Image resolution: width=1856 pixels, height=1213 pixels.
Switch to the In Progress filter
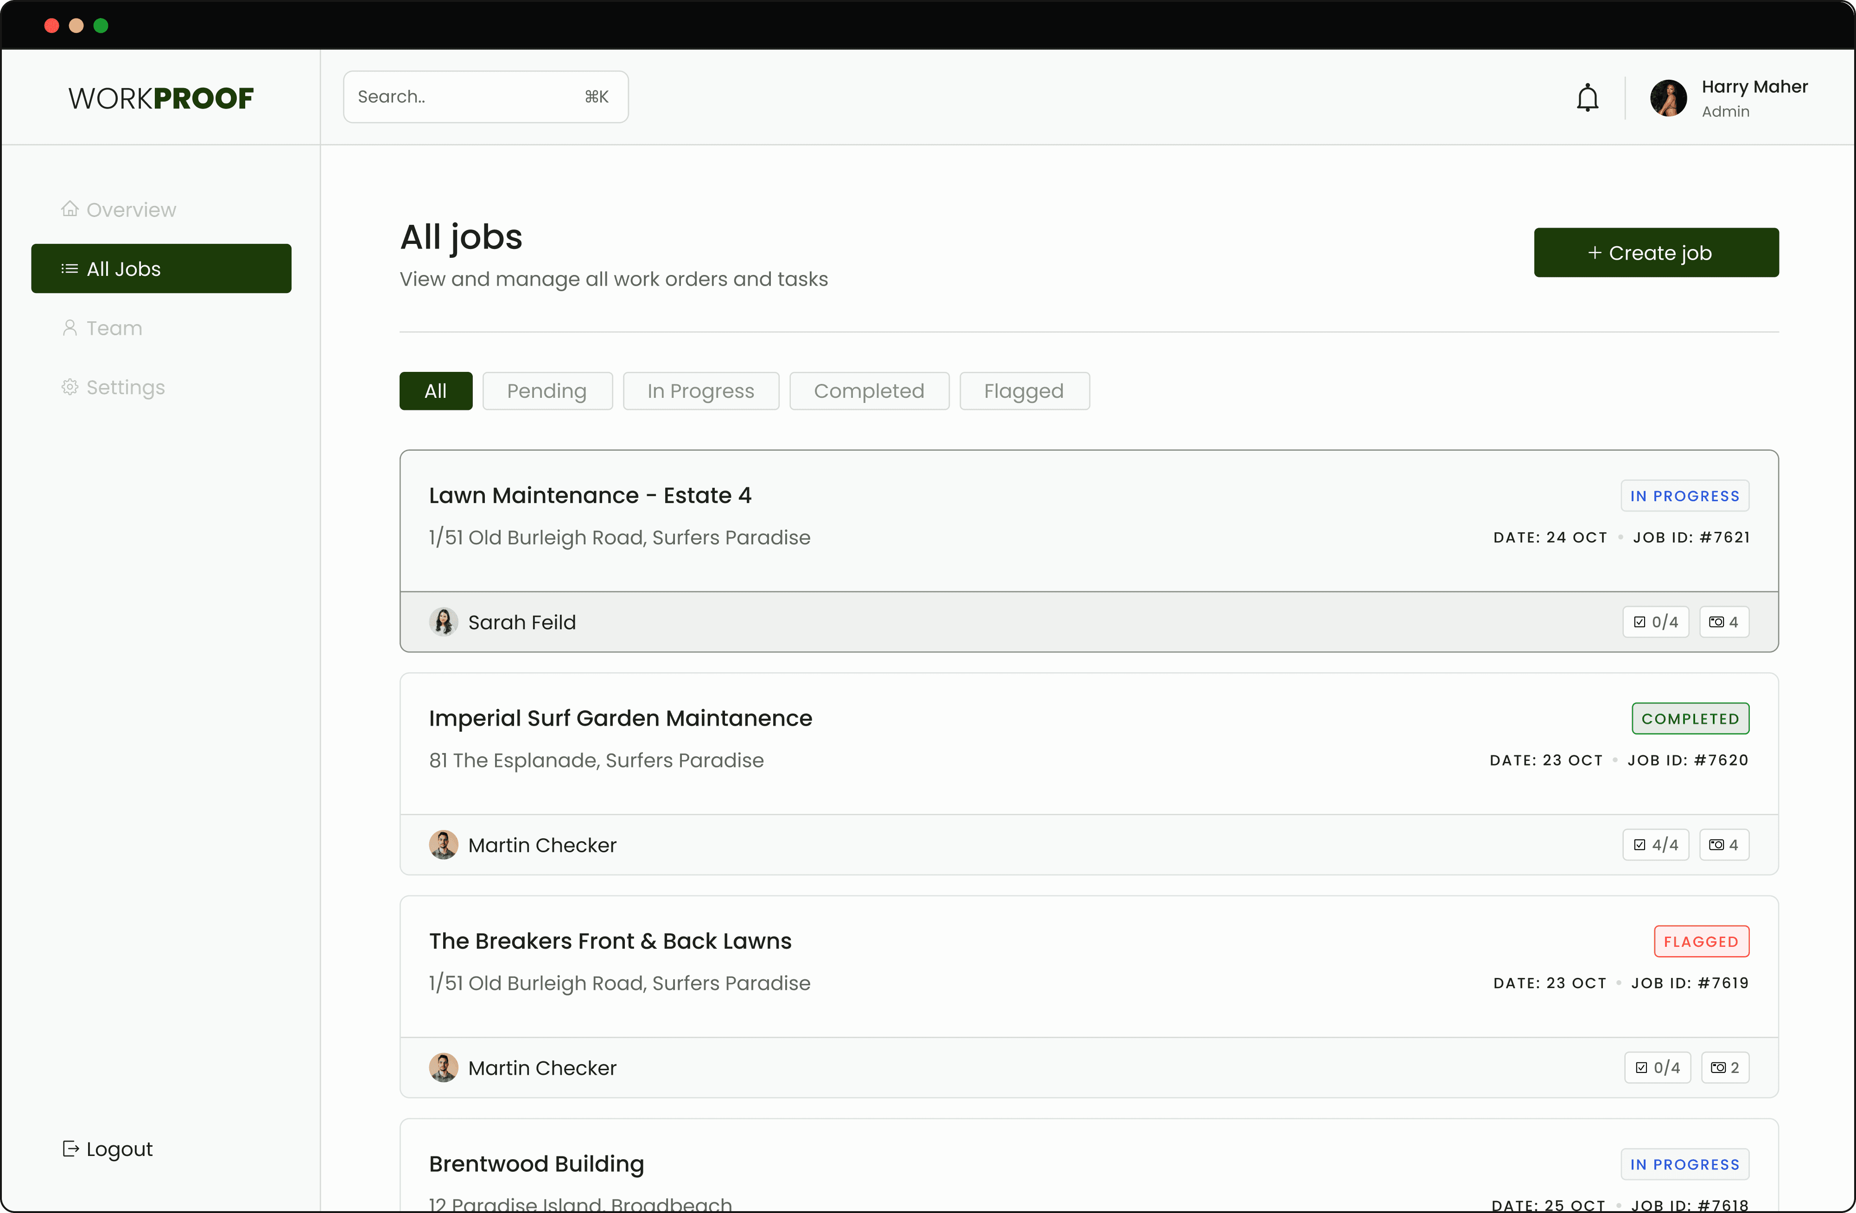(x=700, y=391)
